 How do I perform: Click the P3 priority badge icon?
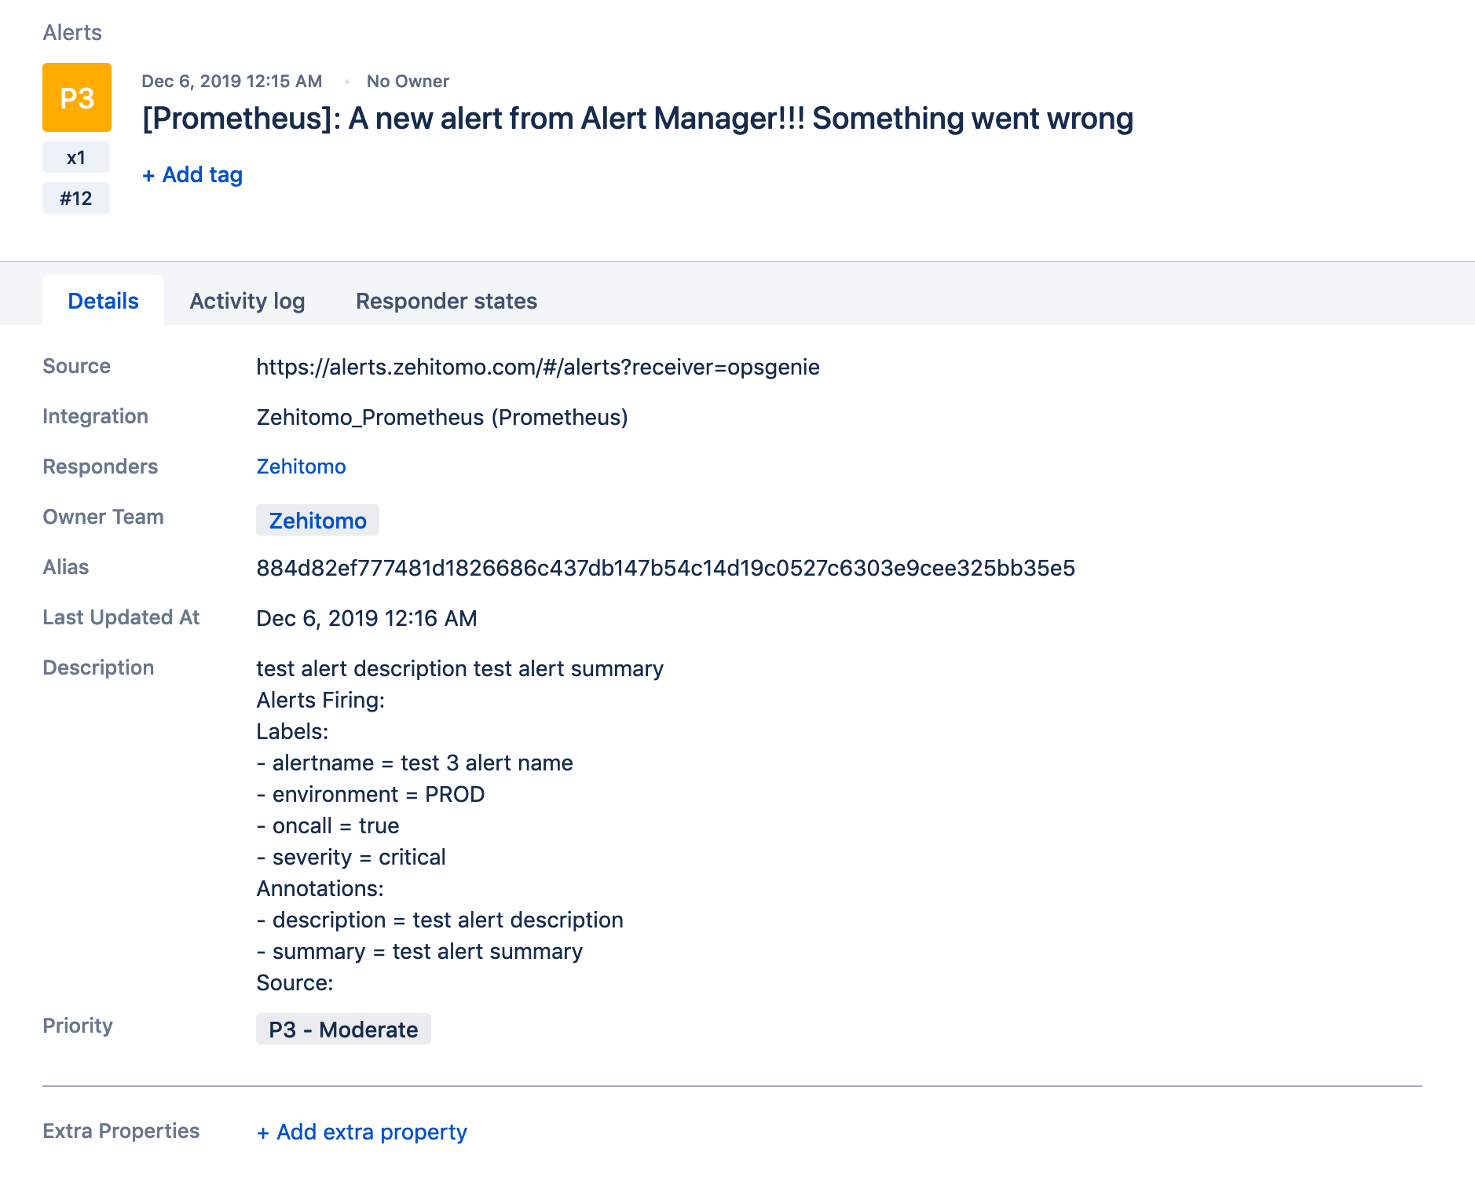coord(75,98)
